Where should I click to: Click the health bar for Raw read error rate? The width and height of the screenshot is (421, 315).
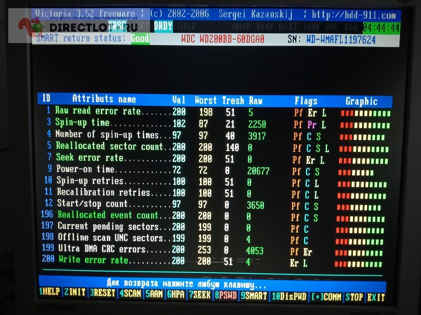coord(365,113)
